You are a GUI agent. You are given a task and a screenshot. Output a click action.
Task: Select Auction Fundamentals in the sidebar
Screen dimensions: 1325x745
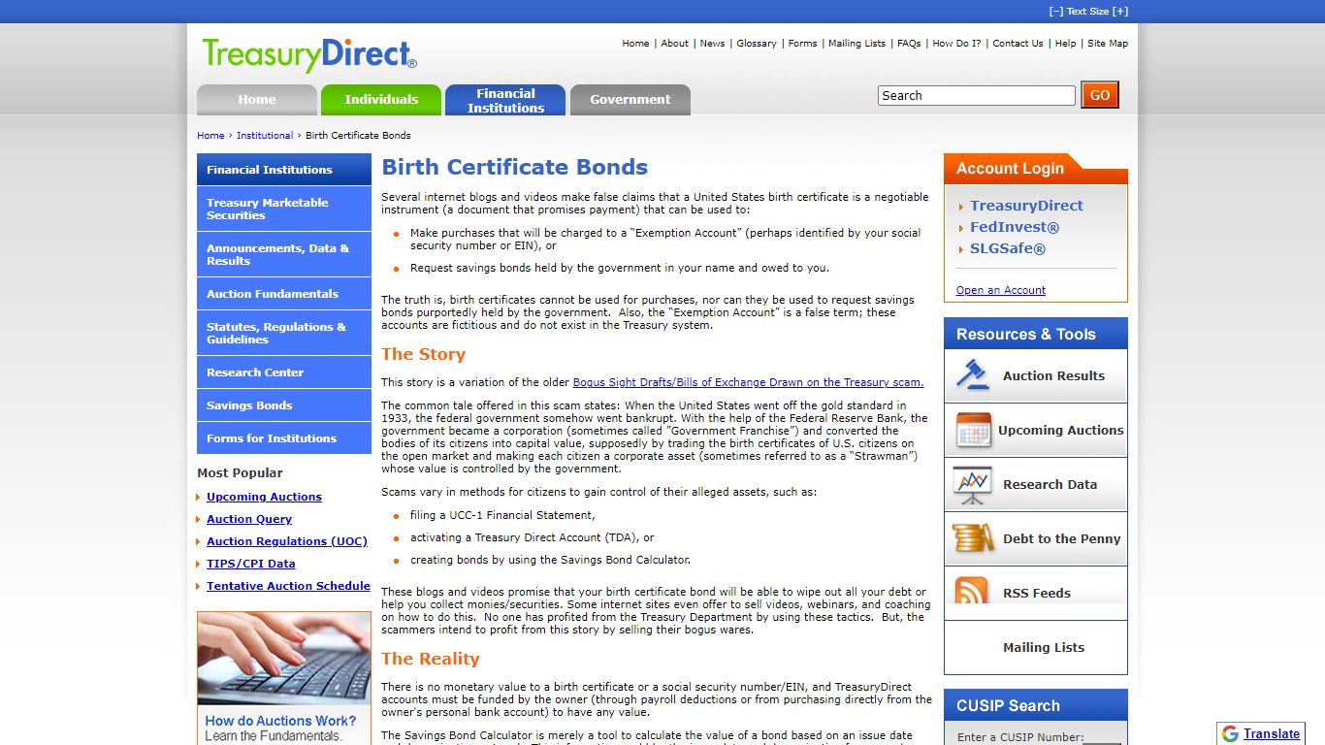tap(284, 293)
